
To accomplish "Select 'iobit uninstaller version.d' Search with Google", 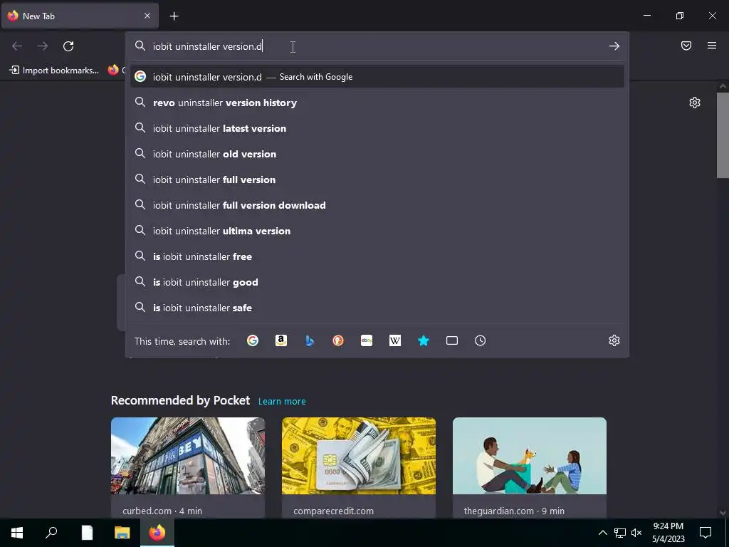I will click(x=377, y=77).
